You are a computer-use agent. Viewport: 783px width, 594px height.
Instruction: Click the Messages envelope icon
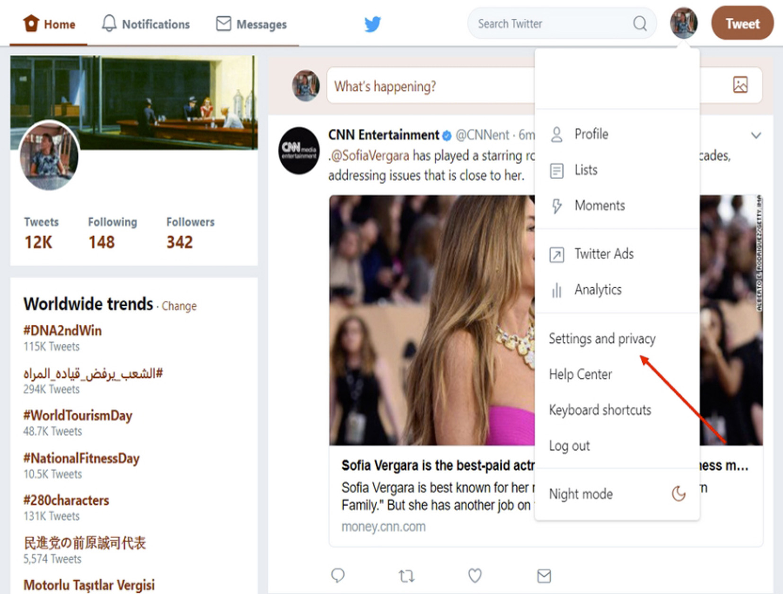point(223,23)
